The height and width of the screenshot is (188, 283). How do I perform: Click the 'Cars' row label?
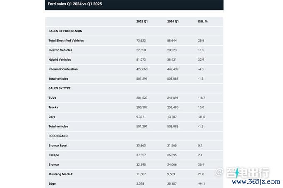point(52,117)
